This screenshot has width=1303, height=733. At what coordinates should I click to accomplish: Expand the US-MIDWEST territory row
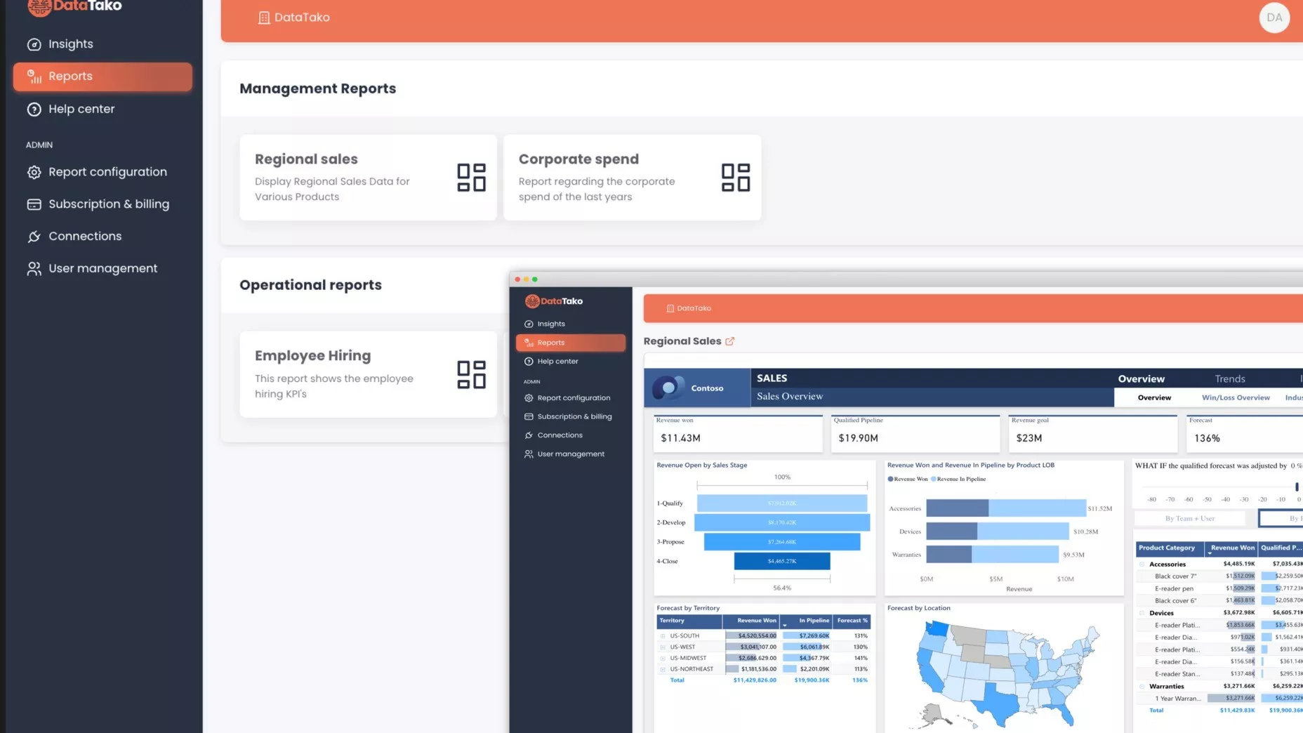pos(663,659)
